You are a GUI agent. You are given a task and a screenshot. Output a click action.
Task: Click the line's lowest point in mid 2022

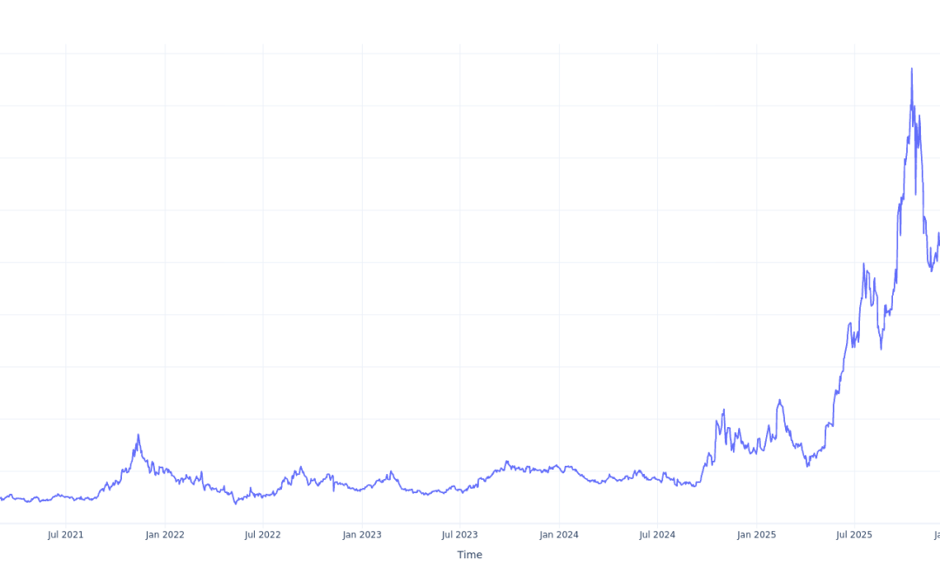click(x=235, y=504)
